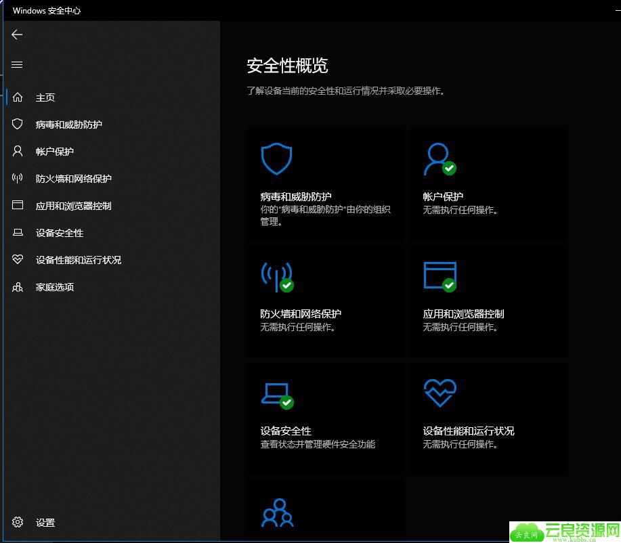This screenshot has height=543, width=621.
Task: Click the antenna icon in the sidebar
Action: [18, 178]
